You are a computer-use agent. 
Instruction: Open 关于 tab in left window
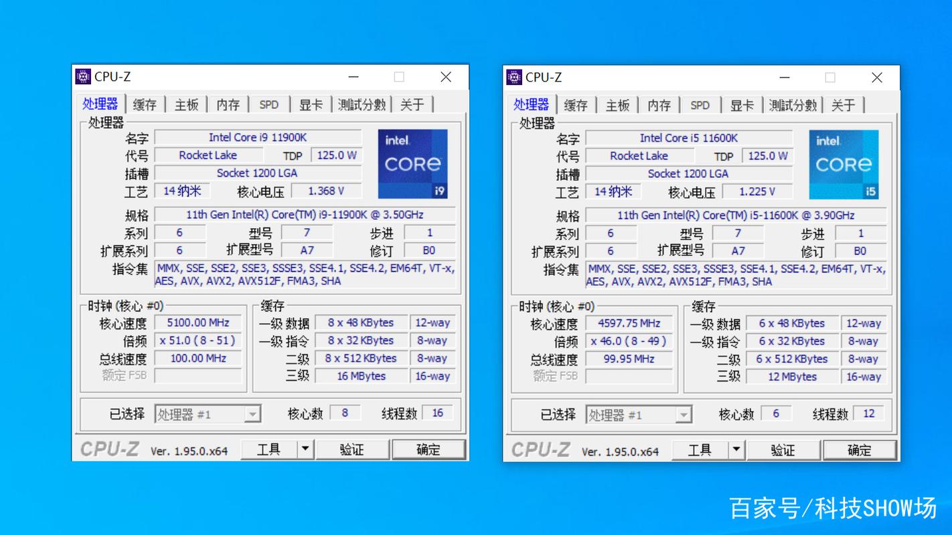pos(412,104)
